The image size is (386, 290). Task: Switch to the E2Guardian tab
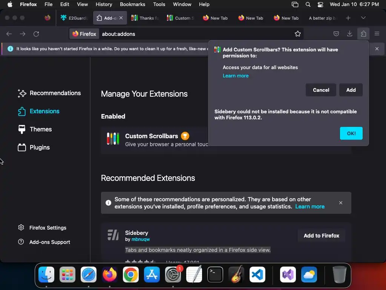(74, 18)
